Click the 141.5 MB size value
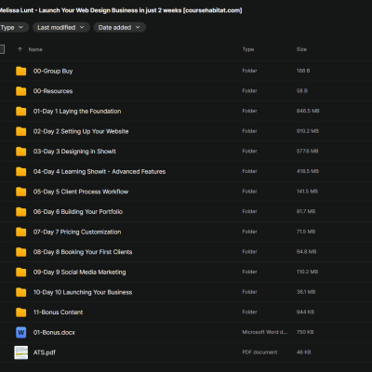372x372 pixels. (307, 192)
